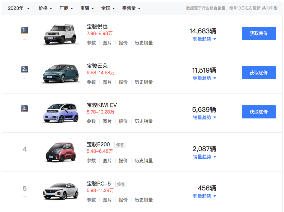The width and height of the screenshot is (284, 212).
Task: Open 历史销量 link for 宝骏悦也
Action: tap(143, 43)
